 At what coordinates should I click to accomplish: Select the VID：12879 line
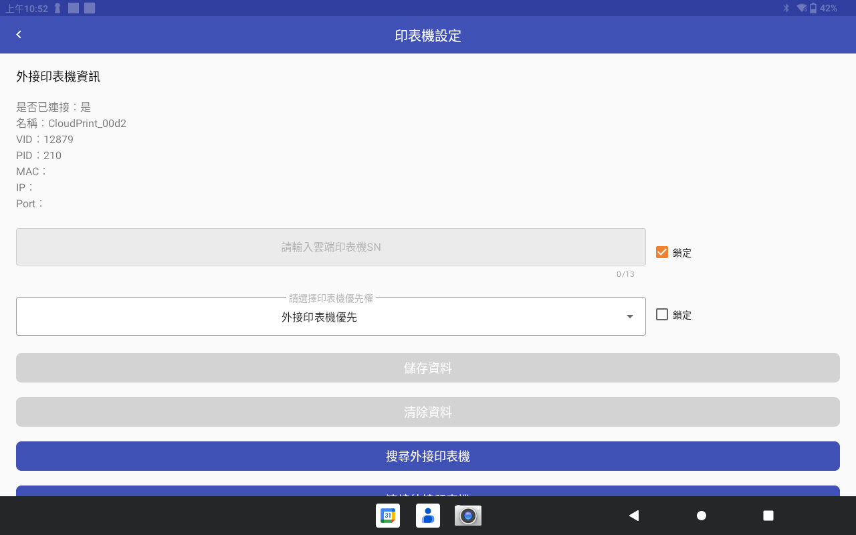tap(45, 139)
